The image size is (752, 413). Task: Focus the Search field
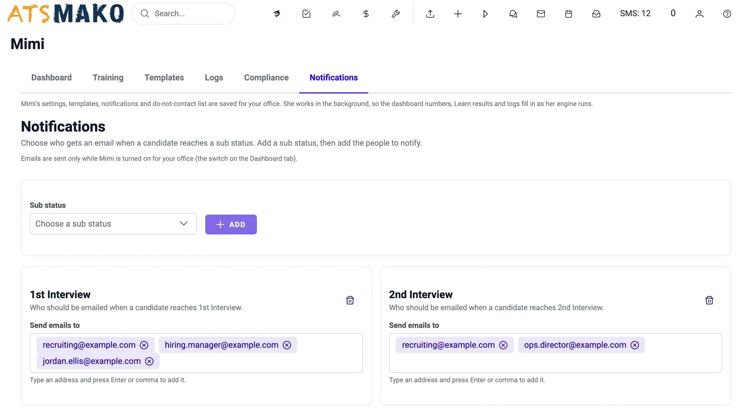(183, 13)
